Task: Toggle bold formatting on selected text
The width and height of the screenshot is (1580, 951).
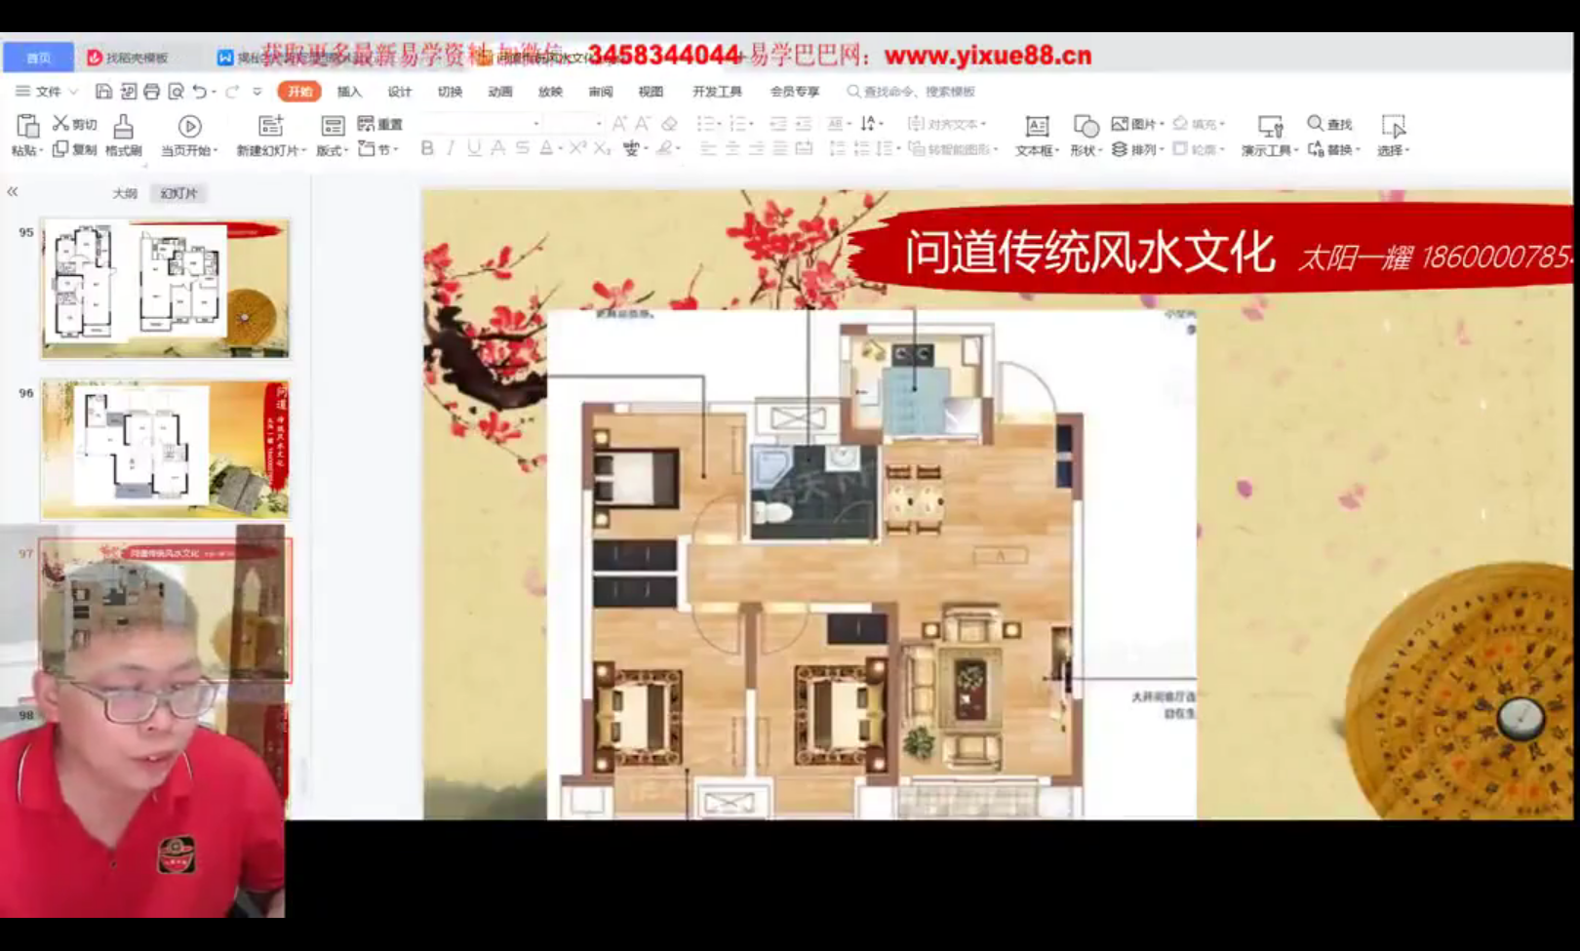Action: tap(425, 148)
